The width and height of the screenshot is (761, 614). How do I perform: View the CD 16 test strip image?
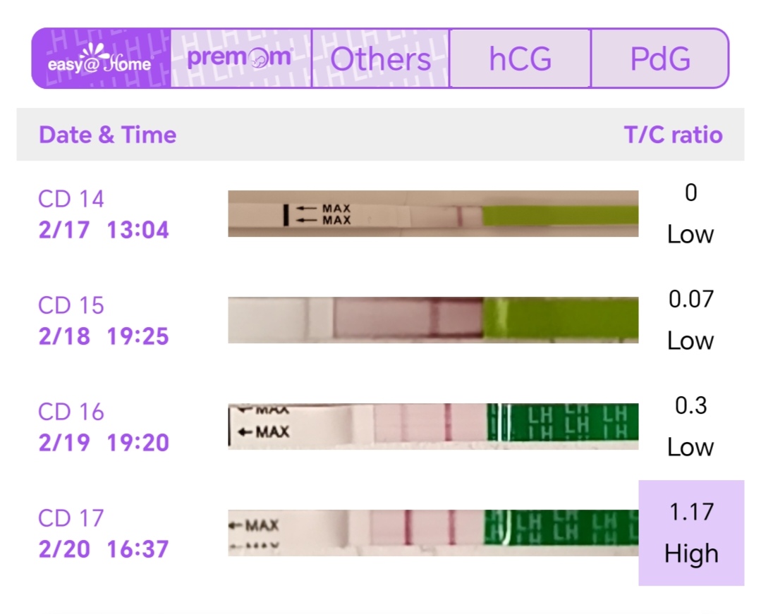(433, 426)
